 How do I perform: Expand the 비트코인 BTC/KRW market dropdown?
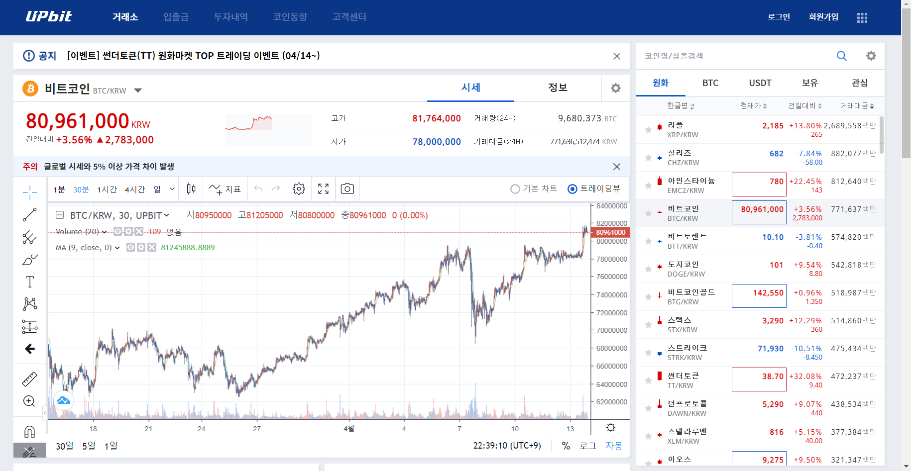click(138, 91)
